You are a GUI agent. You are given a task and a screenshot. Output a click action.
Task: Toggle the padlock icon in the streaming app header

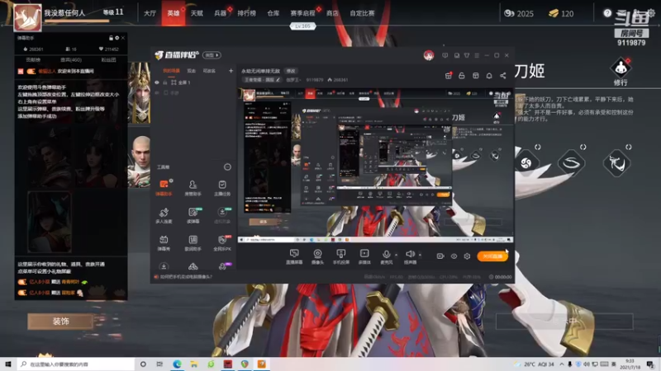pos(462,76)
